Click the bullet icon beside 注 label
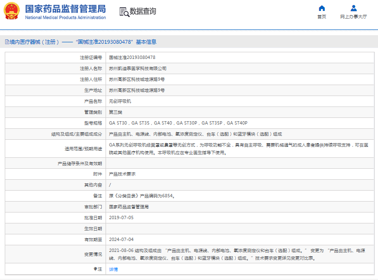378x280 pixels. pos(95,269)
